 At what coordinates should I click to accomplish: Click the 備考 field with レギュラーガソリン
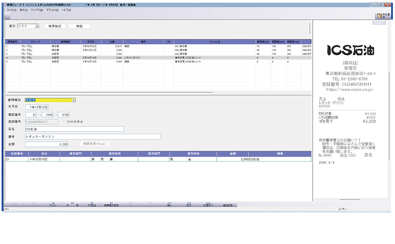click(93, 136)
